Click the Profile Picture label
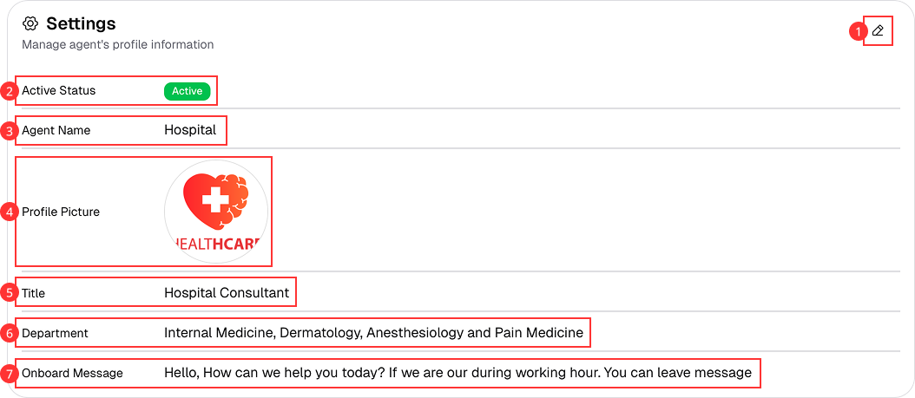 pos(61,212)
